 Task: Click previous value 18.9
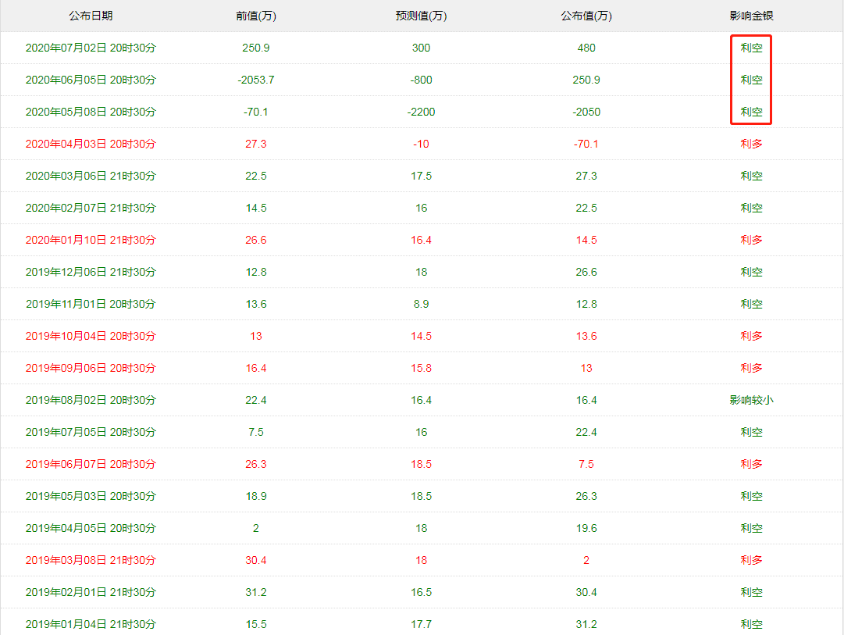pos(255,496)
